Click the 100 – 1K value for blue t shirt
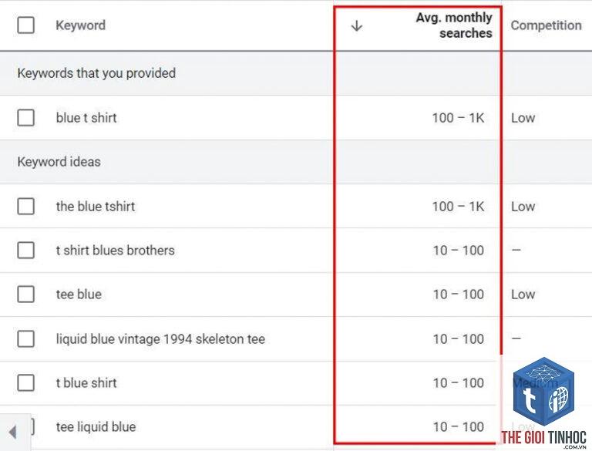This screenshot has width=592, height=451. pos(458,118)
